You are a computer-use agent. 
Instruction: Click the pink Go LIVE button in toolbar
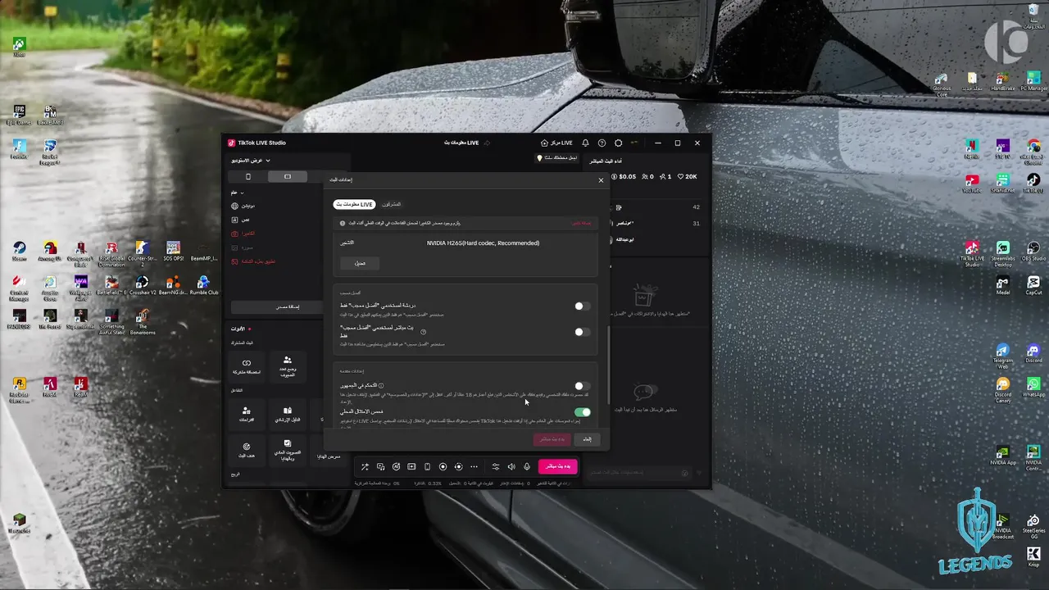[557, 466]
